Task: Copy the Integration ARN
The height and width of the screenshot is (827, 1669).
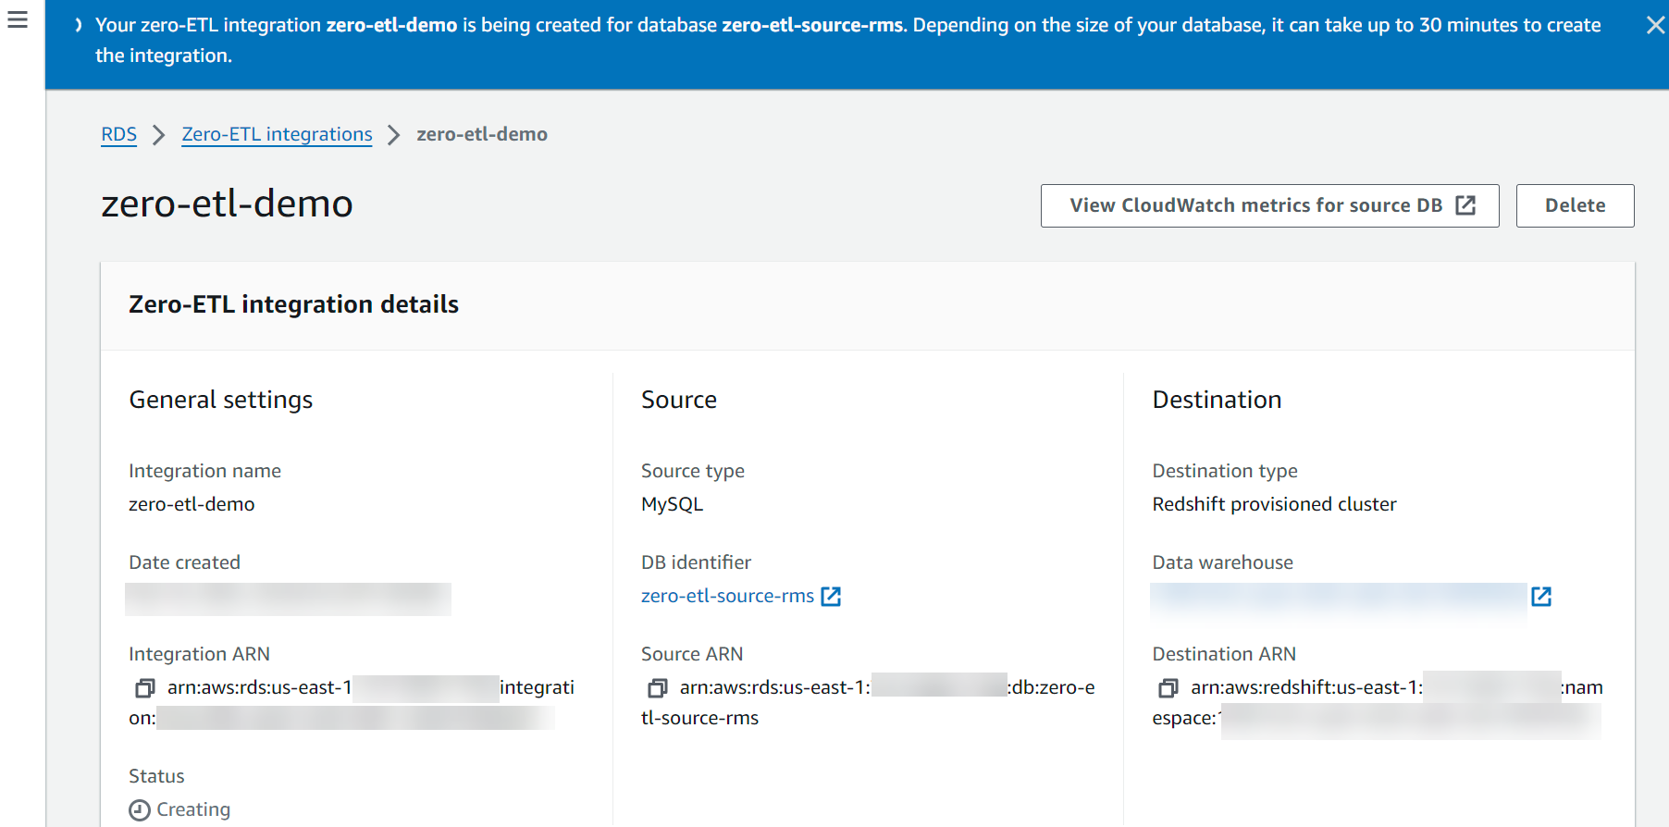Action: tap(145, 688)
